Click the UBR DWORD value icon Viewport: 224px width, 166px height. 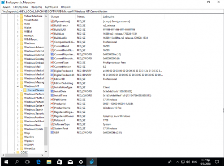point(52,133)
